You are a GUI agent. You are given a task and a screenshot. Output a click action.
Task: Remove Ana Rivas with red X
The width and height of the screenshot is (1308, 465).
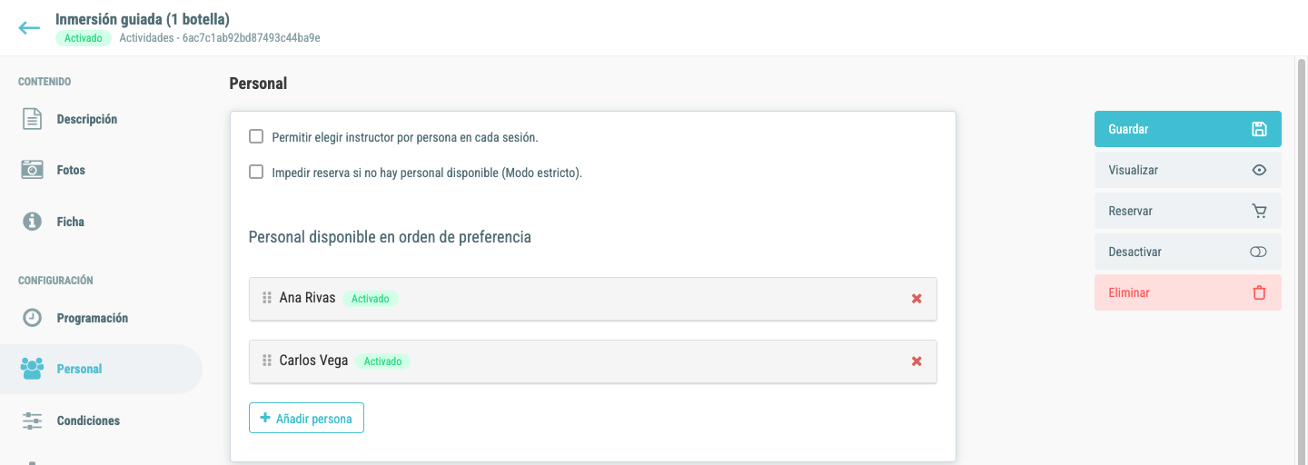[x=917, y=298]
